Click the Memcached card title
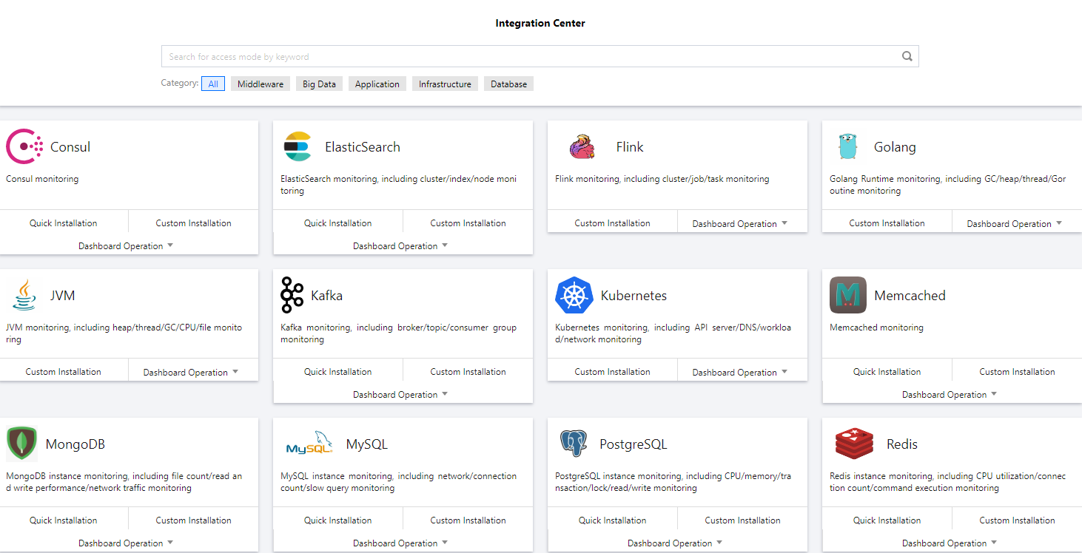 coord(910,295)
